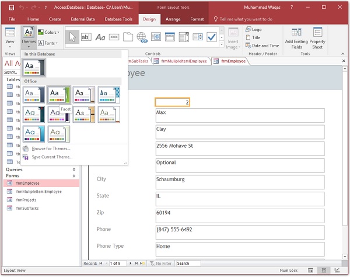Click the Logo button in Header/Footer

pyautogui.click(x=253, y=29)
